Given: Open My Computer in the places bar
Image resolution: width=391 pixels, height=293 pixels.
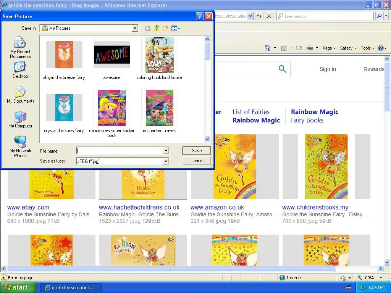Looking at the screenshot, I should 20,119.
